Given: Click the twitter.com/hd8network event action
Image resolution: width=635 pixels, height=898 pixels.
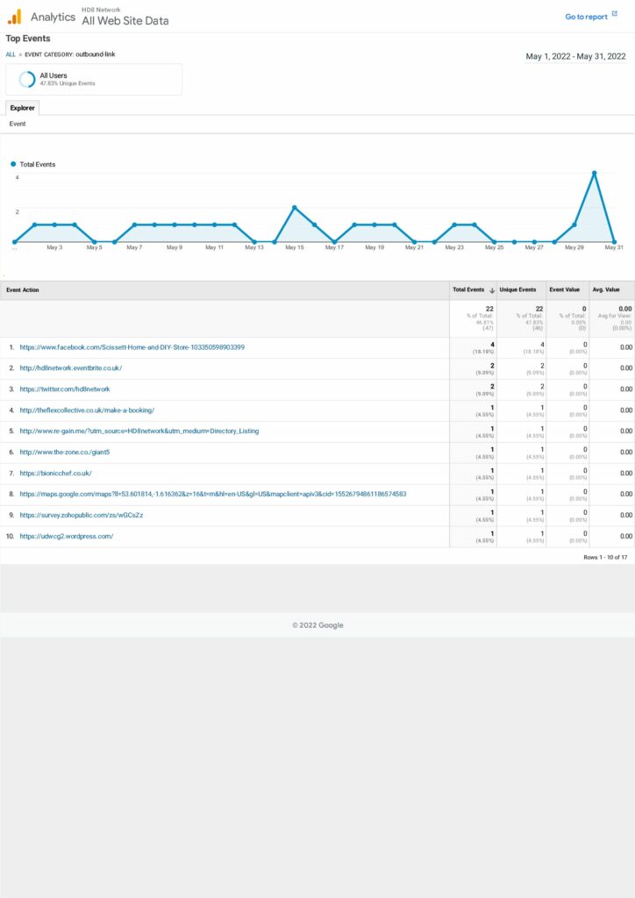Looking at the screenshot, I should pyautogui.click(x=65, y=388).
